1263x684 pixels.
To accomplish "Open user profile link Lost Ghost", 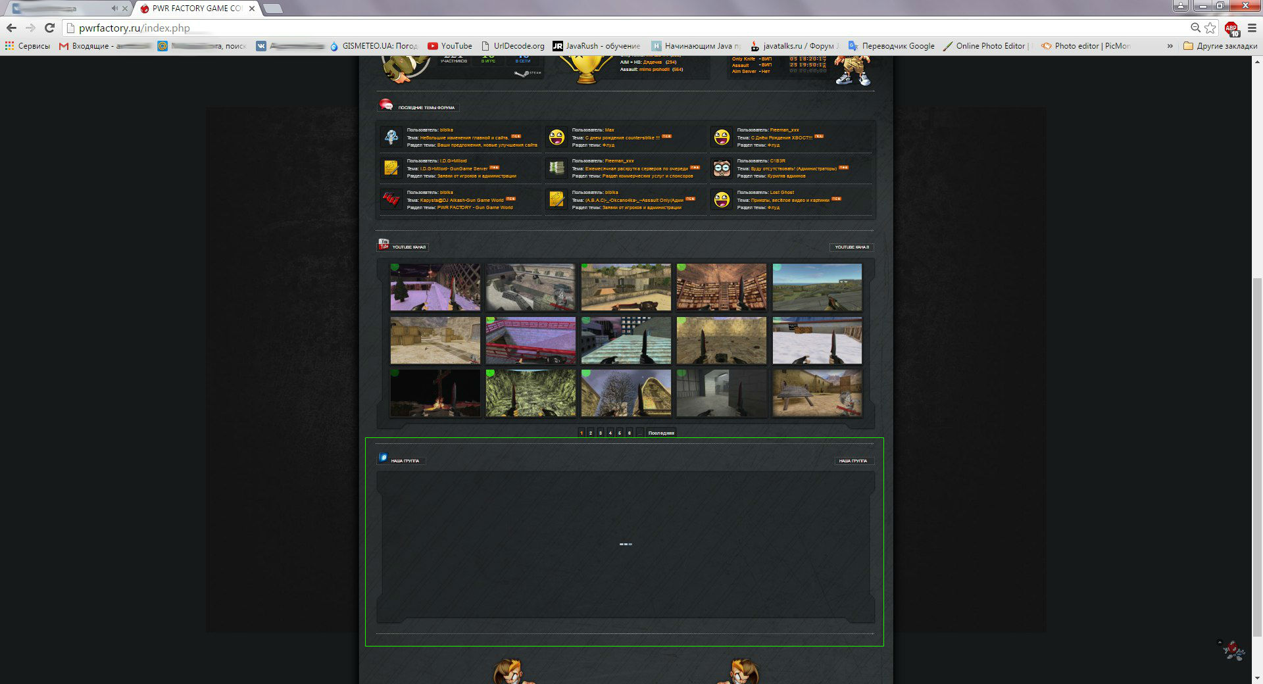I will point(781,193).
